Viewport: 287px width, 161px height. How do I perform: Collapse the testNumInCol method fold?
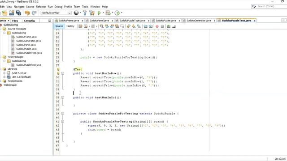63,97
